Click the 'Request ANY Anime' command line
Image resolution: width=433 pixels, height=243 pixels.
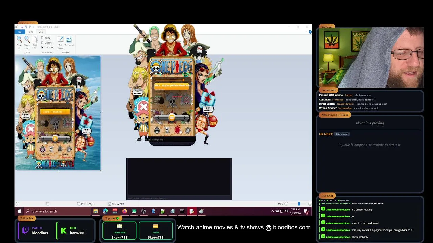pos(345,96)
